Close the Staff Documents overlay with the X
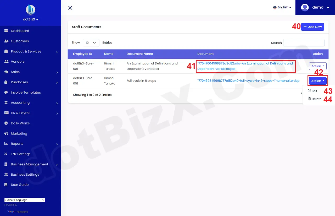Screen dimensions: 335x216 70,8
